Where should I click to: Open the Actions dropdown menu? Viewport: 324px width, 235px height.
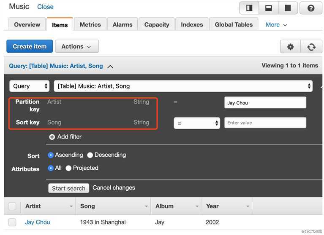click(x=76, y=46)
